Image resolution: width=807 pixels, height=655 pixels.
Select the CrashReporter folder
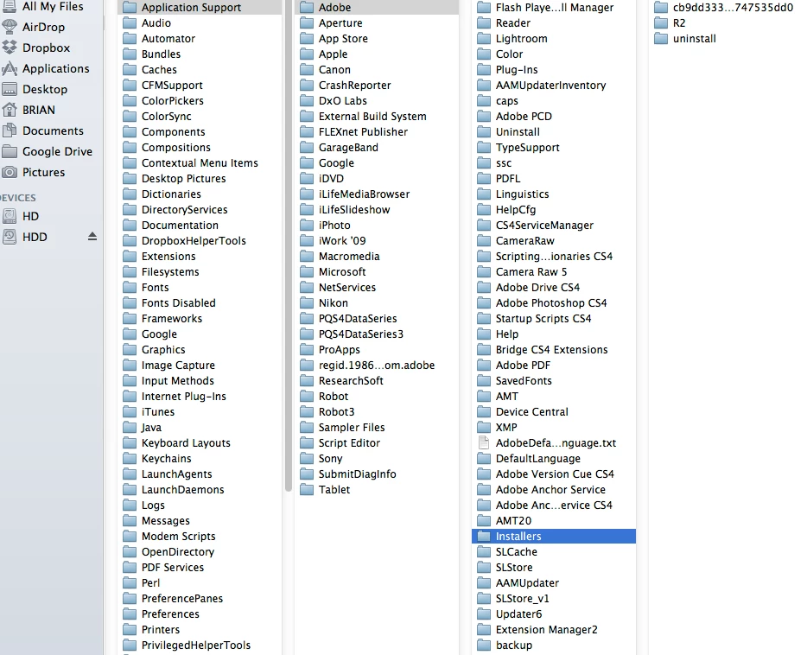point(377,86)
